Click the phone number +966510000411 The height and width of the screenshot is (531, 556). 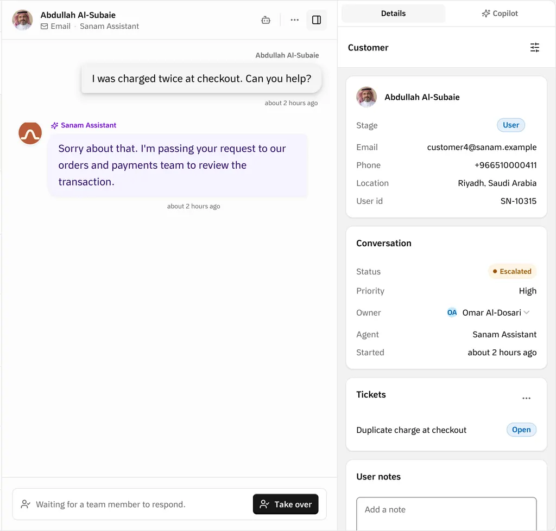[506, 165]
